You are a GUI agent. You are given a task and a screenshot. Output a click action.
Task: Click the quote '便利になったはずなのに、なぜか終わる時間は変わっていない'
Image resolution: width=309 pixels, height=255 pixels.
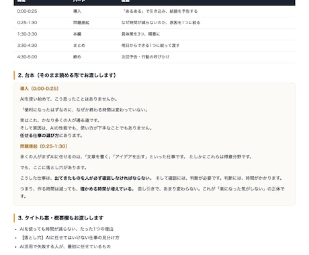(x=85, y=110)
